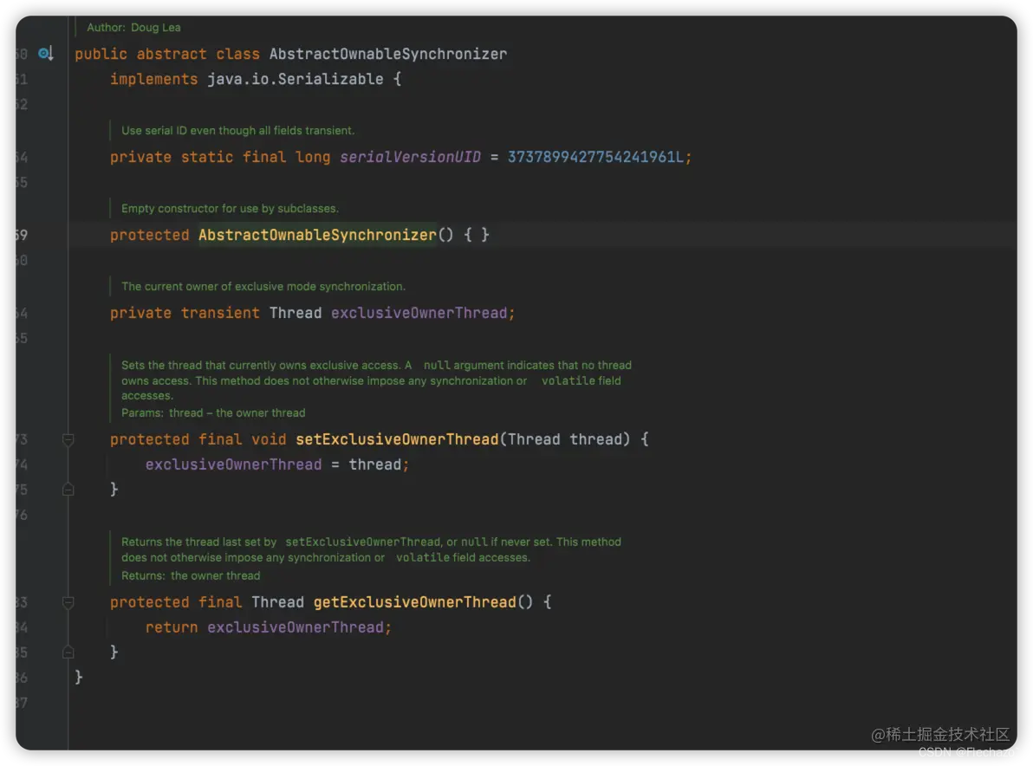This screenshot has height=766, width=1033.
Task: Click setExclusiveOwnerThread reference in doc comment
Action: 362,542
